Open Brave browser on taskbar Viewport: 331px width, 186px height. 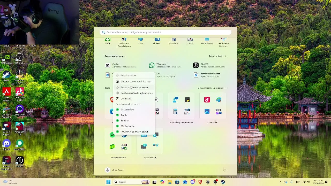[200, 182]
